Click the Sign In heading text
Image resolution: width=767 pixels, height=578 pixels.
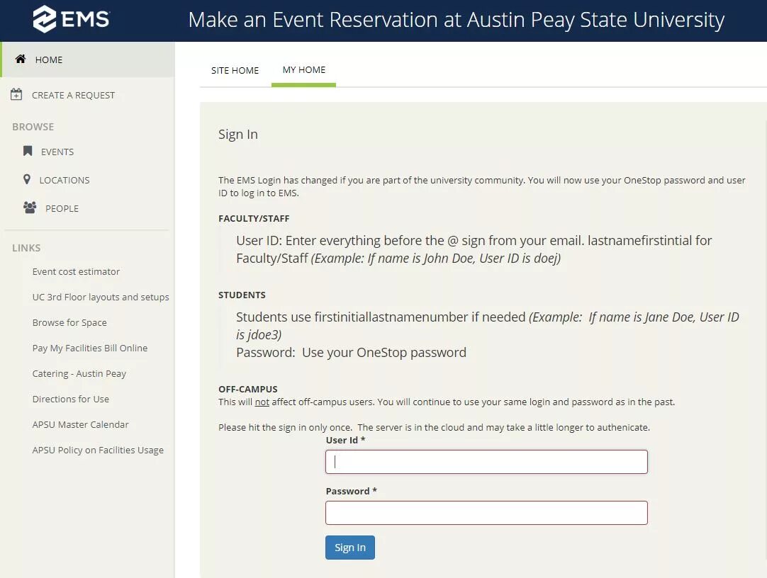(238, 135)
